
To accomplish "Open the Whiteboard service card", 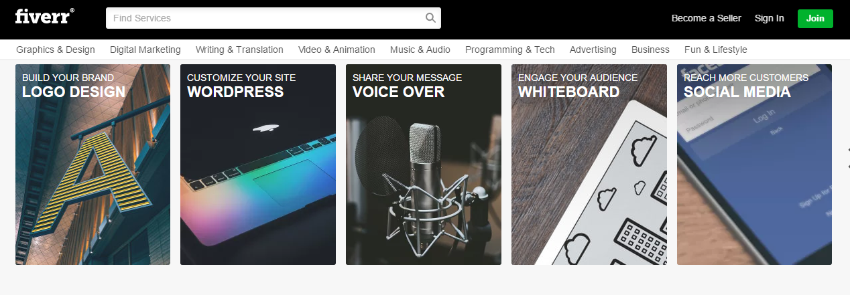I will point(589,165).
